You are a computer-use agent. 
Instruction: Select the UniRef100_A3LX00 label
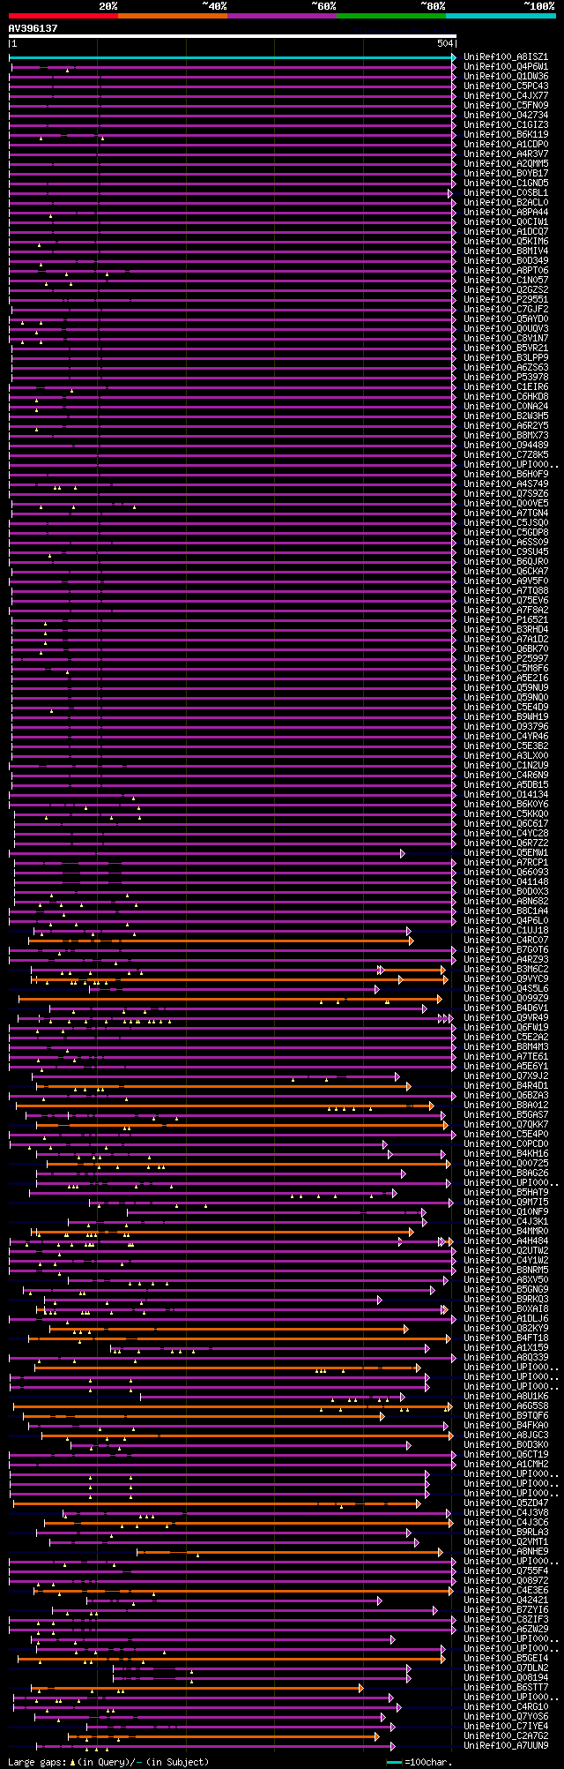(506, 756)
